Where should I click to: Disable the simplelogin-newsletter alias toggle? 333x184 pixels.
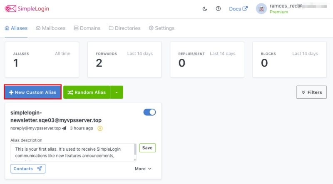pyautogui.click(x=149, y=112)
